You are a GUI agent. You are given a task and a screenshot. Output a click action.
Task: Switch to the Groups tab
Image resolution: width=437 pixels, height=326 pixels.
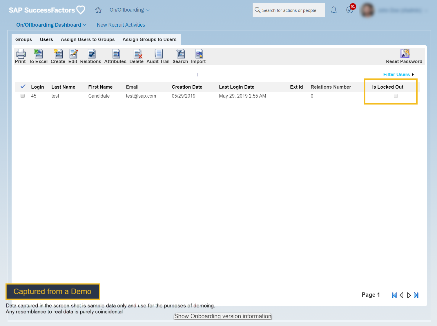point(24,39)
